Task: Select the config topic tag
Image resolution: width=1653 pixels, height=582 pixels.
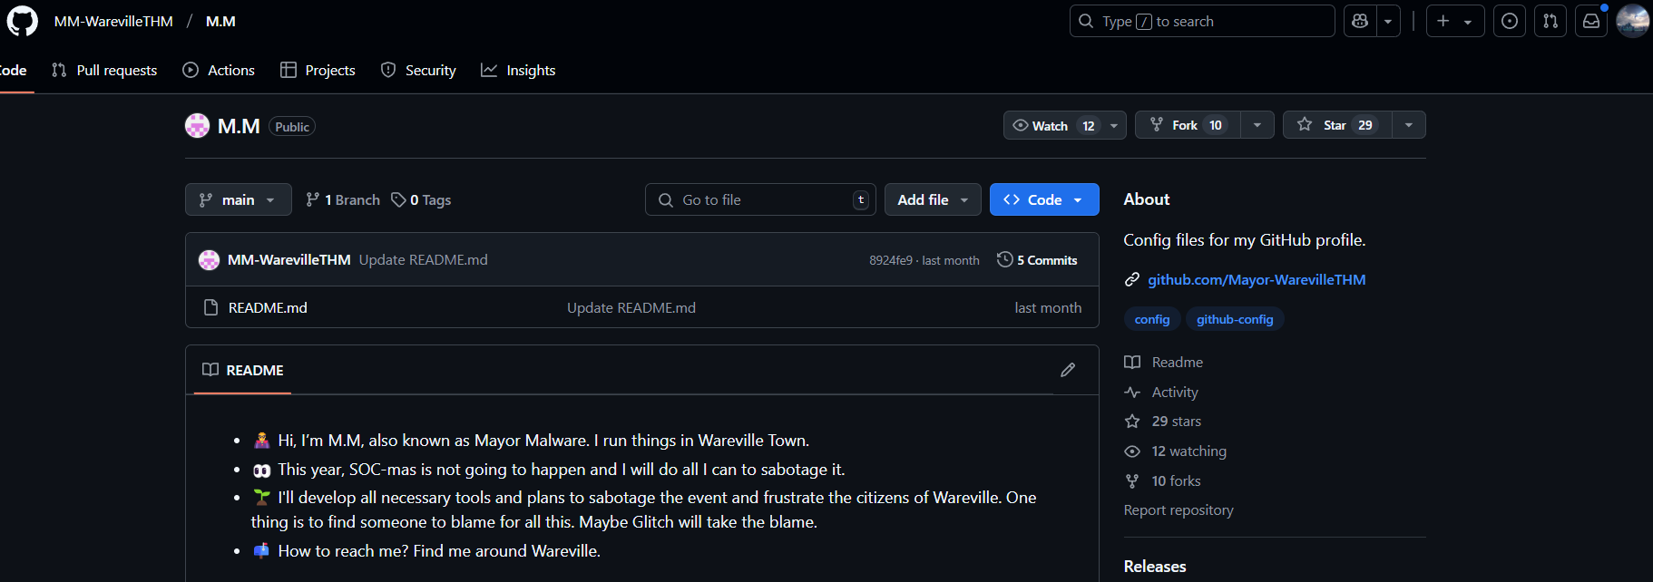Action: pyautogui.click(x=1152, y=319)
